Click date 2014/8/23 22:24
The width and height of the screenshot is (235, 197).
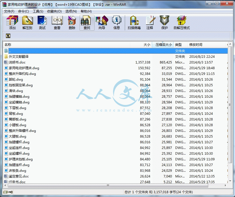[202, 56]
